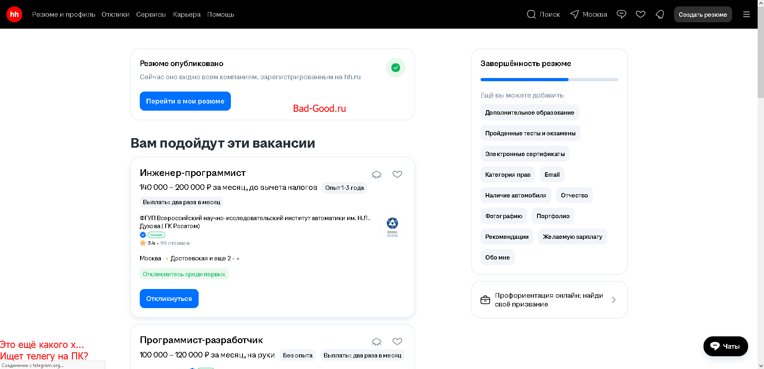Click Перейти в мои резюме button

(185, 101)
